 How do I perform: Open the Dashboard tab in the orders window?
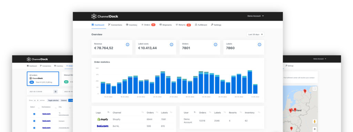point(32,66)
